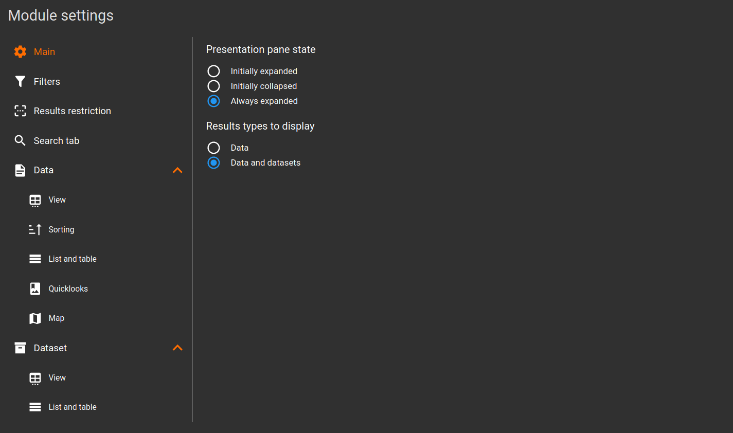Click the grid icon for Data View
This screenshot has width=733, height=433.
35,200
